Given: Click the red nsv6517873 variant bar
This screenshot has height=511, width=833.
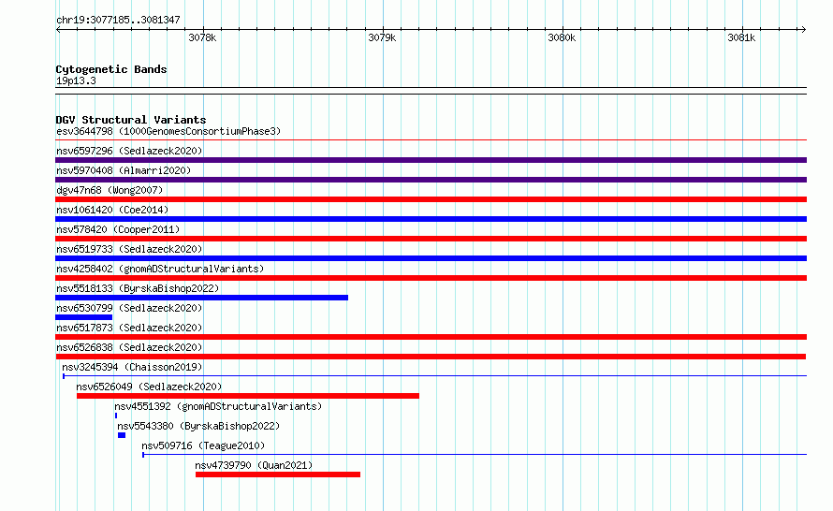Looking at the screenshot, I should pyautogui.click(x=431, y=337).
